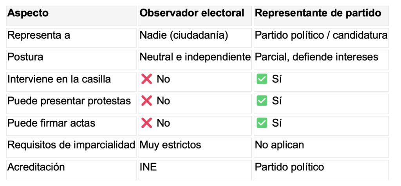This screenshot has width=401, height=186.
Task: Select the Aspecto column header
Action: click(x=28, y=13)
